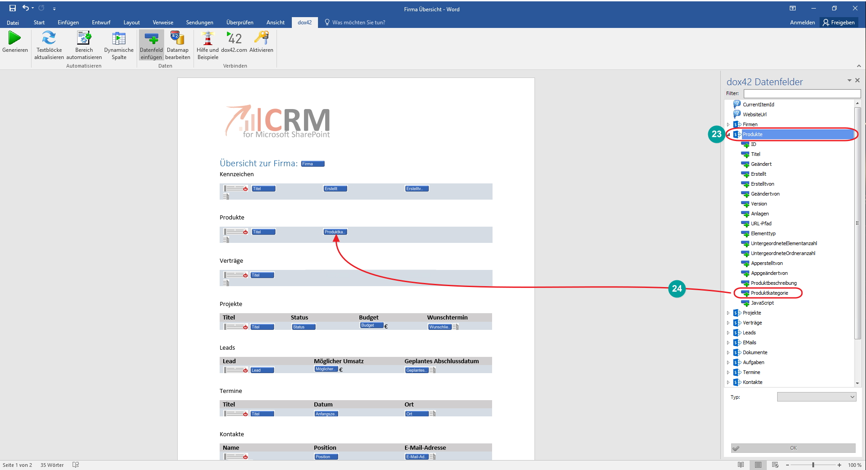This screenshot has width=866, height=470.
Task: Collapse the ribbon with the chevron
Action: [x=859, y=66]
